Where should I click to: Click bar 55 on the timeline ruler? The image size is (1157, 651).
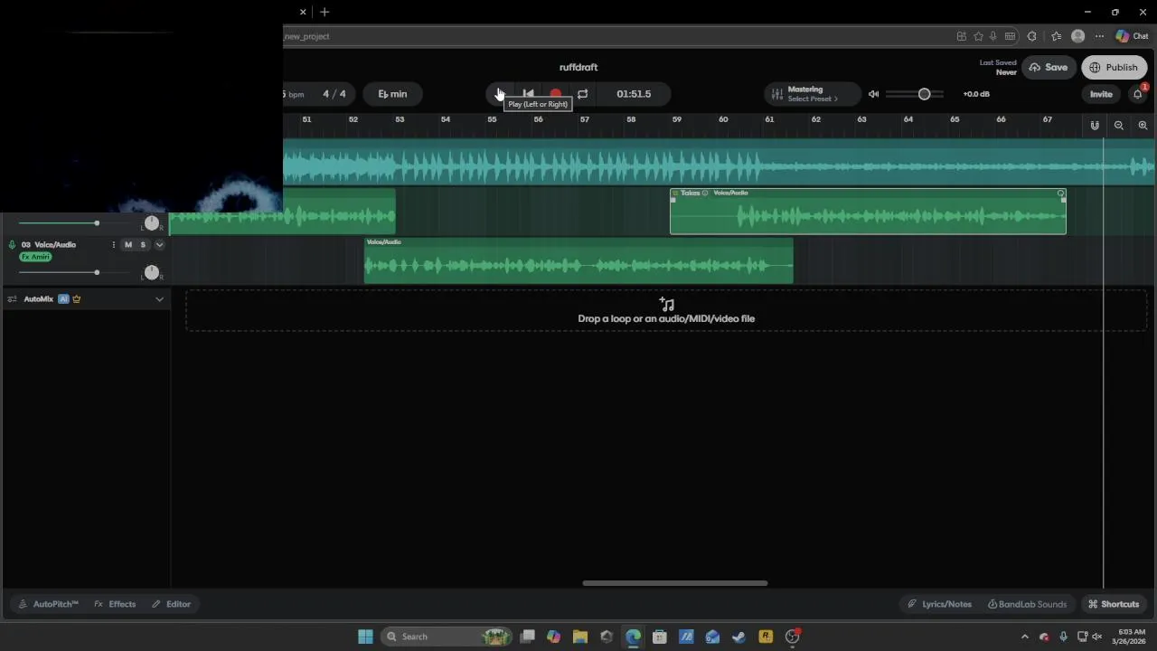492,119
